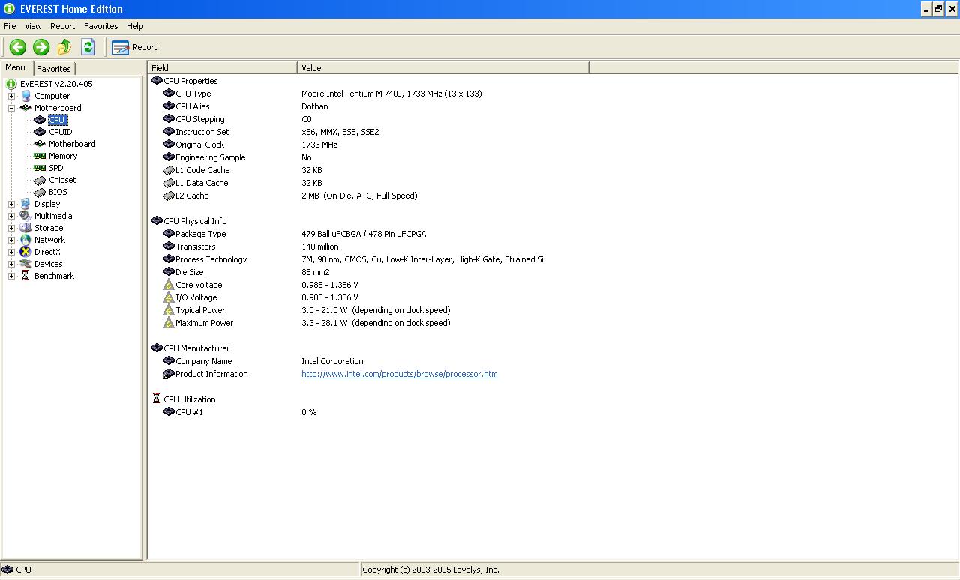The height and width of the screenshot is (580, 960).
Task: Sort by the Value column header
Action: pyautogui.click(x=443, y=68)
